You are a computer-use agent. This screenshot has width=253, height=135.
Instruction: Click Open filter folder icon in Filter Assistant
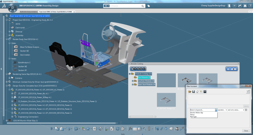pyautogui.click(x=190, y=92)
